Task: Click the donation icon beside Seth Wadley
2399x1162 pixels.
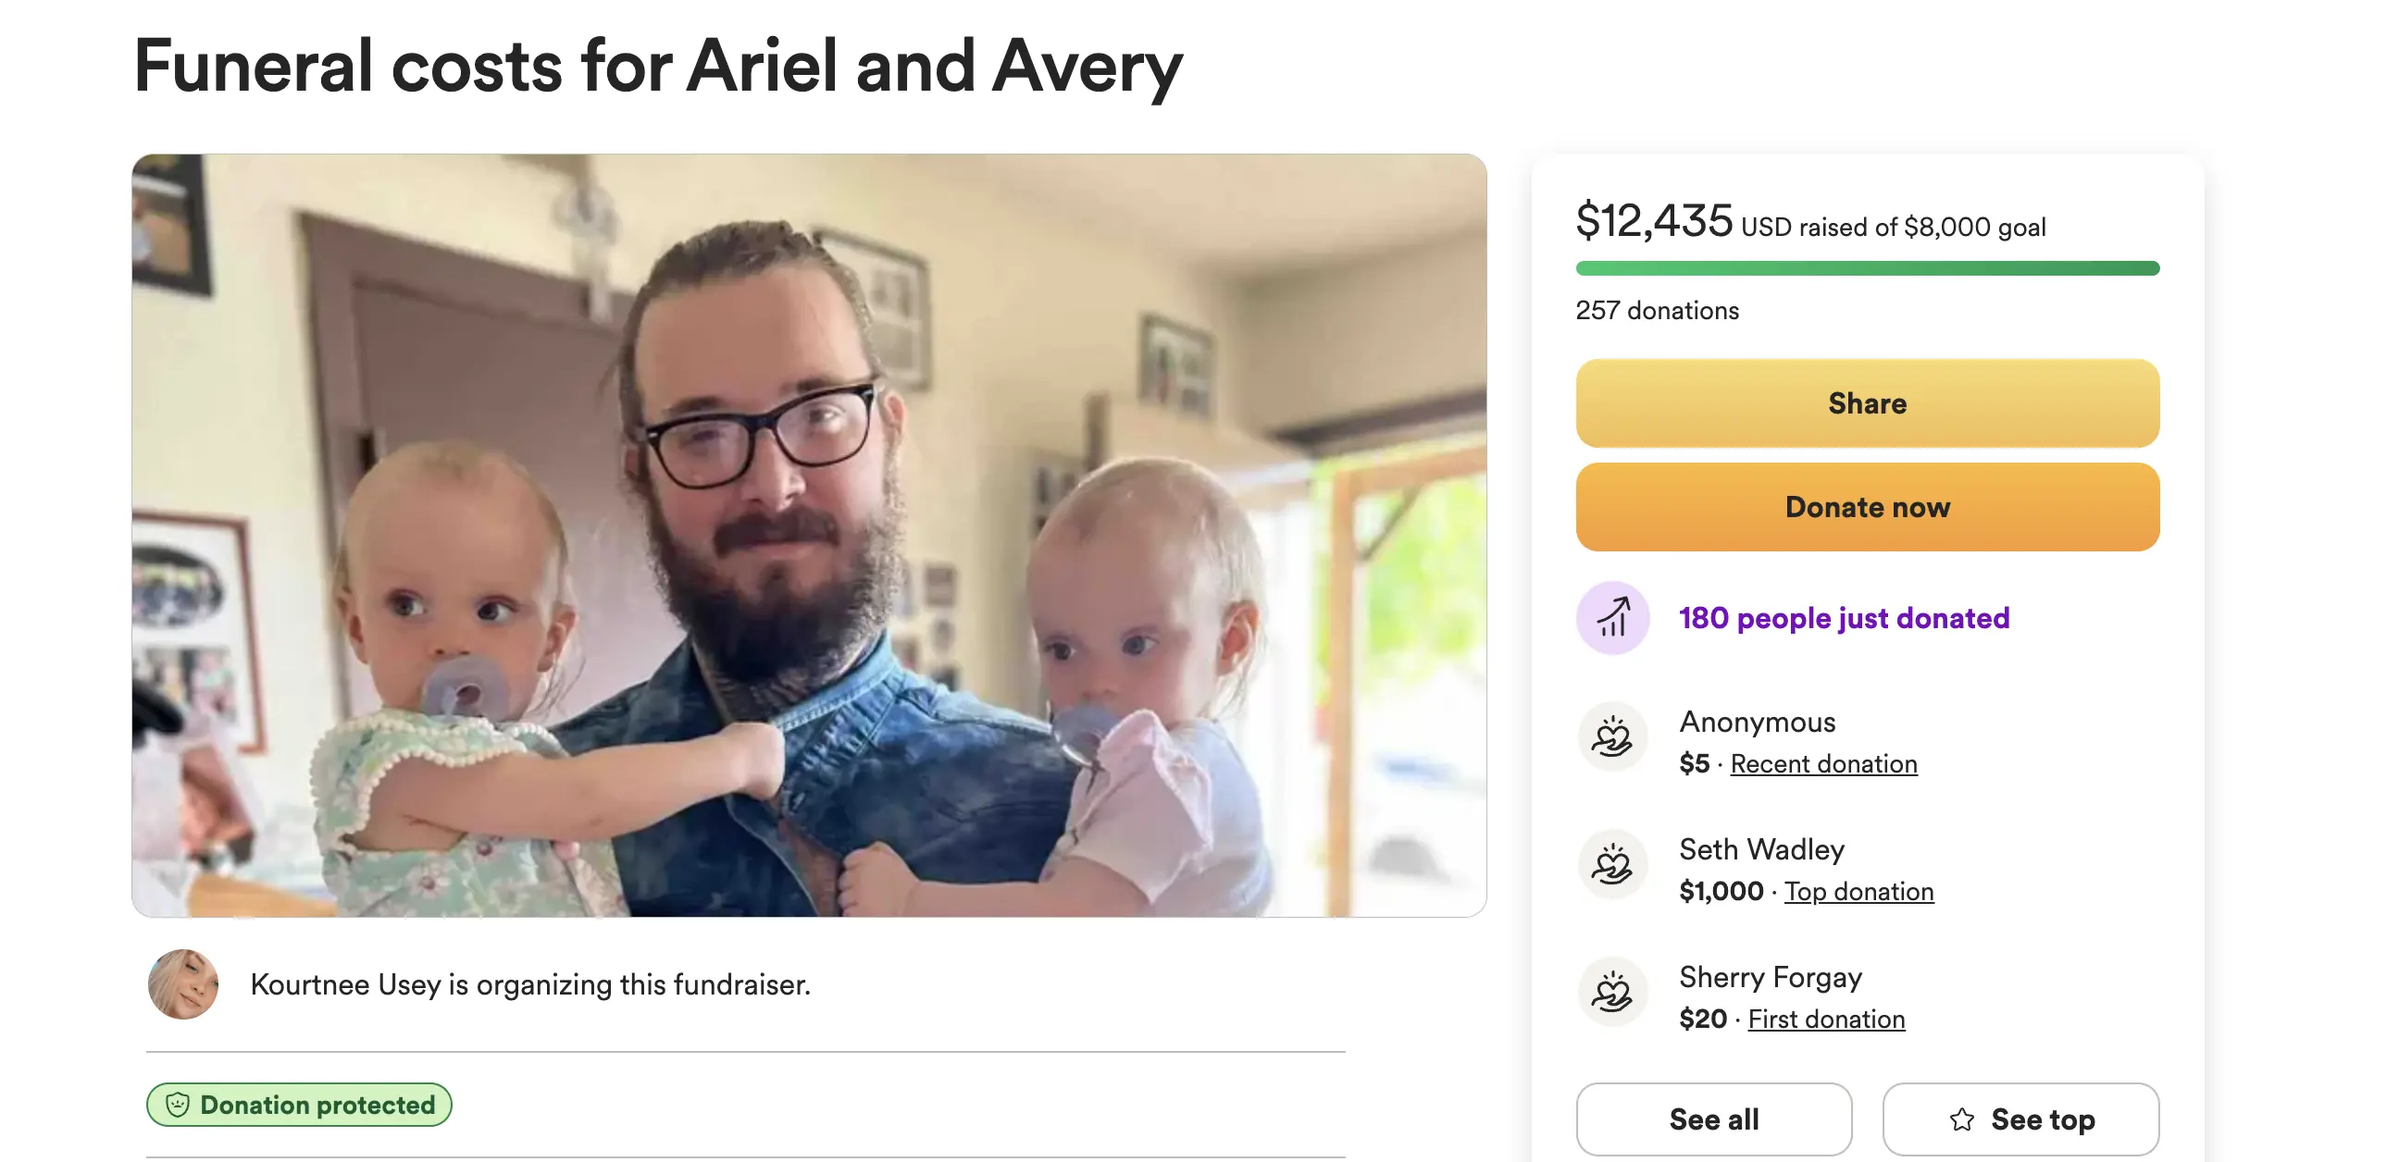Action: tap(1612, 865)
